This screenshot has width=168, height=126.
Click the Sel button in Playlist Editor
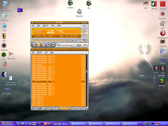[49, 109]
